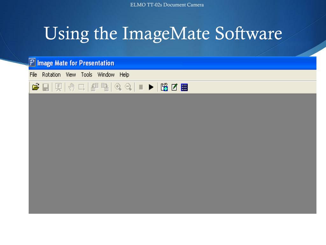Screen dimensions: 326x245
Task: Click the edit note pencil icon
Action: coord(174,87)
